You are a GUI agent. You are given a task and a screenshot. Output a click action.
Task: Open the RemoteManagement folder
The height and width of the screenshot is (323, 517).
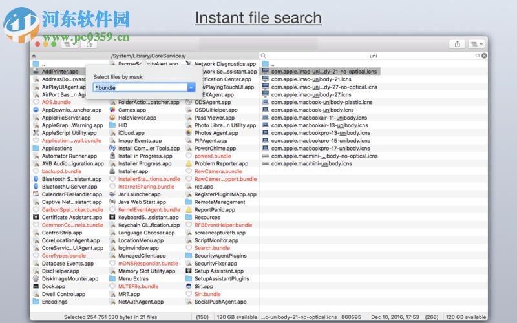click(x=220, y=202)
